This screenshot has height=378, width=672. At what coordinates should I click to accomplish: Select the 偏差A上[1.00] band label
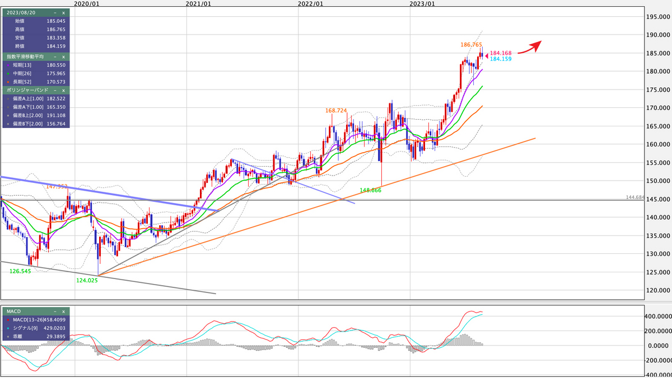tap(28, 98)
